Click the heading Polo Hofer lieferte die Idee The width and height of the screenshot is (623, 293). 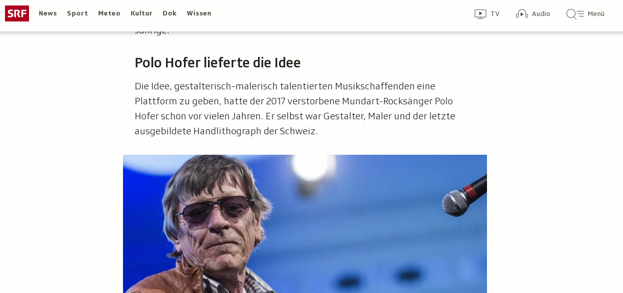(x=217, y=63)
